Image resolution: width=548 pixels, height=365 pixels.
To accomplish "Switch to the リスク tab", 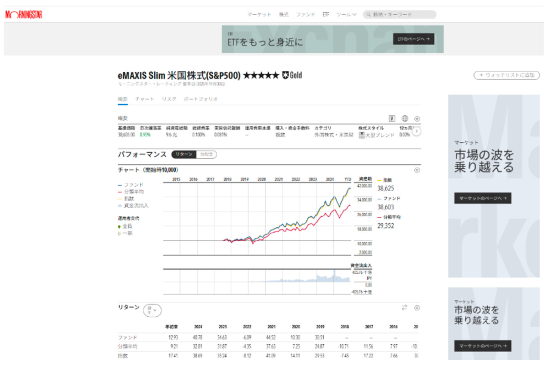I will (x=169, y=99).
